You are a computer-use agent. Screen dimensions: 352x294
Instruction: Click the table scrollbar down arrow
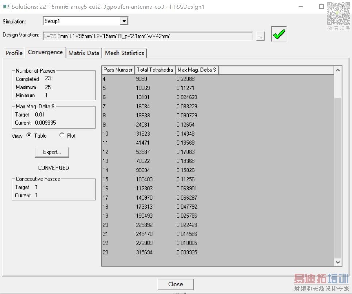point(338,262)
